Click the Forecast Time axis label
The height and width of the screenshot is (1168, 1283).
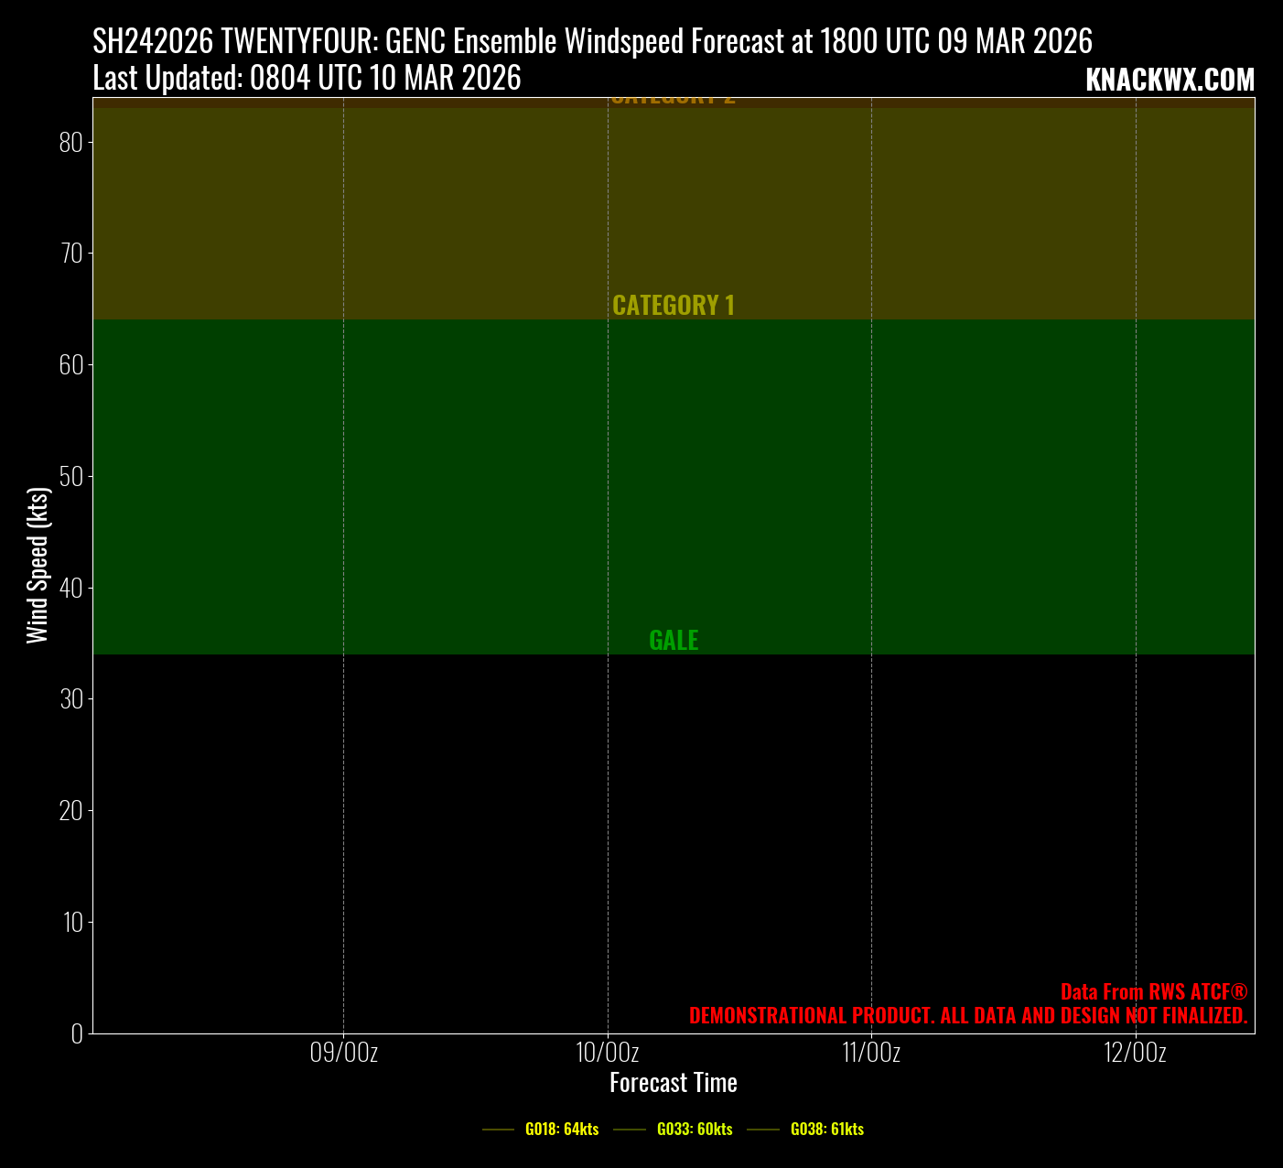point(673,1083)
